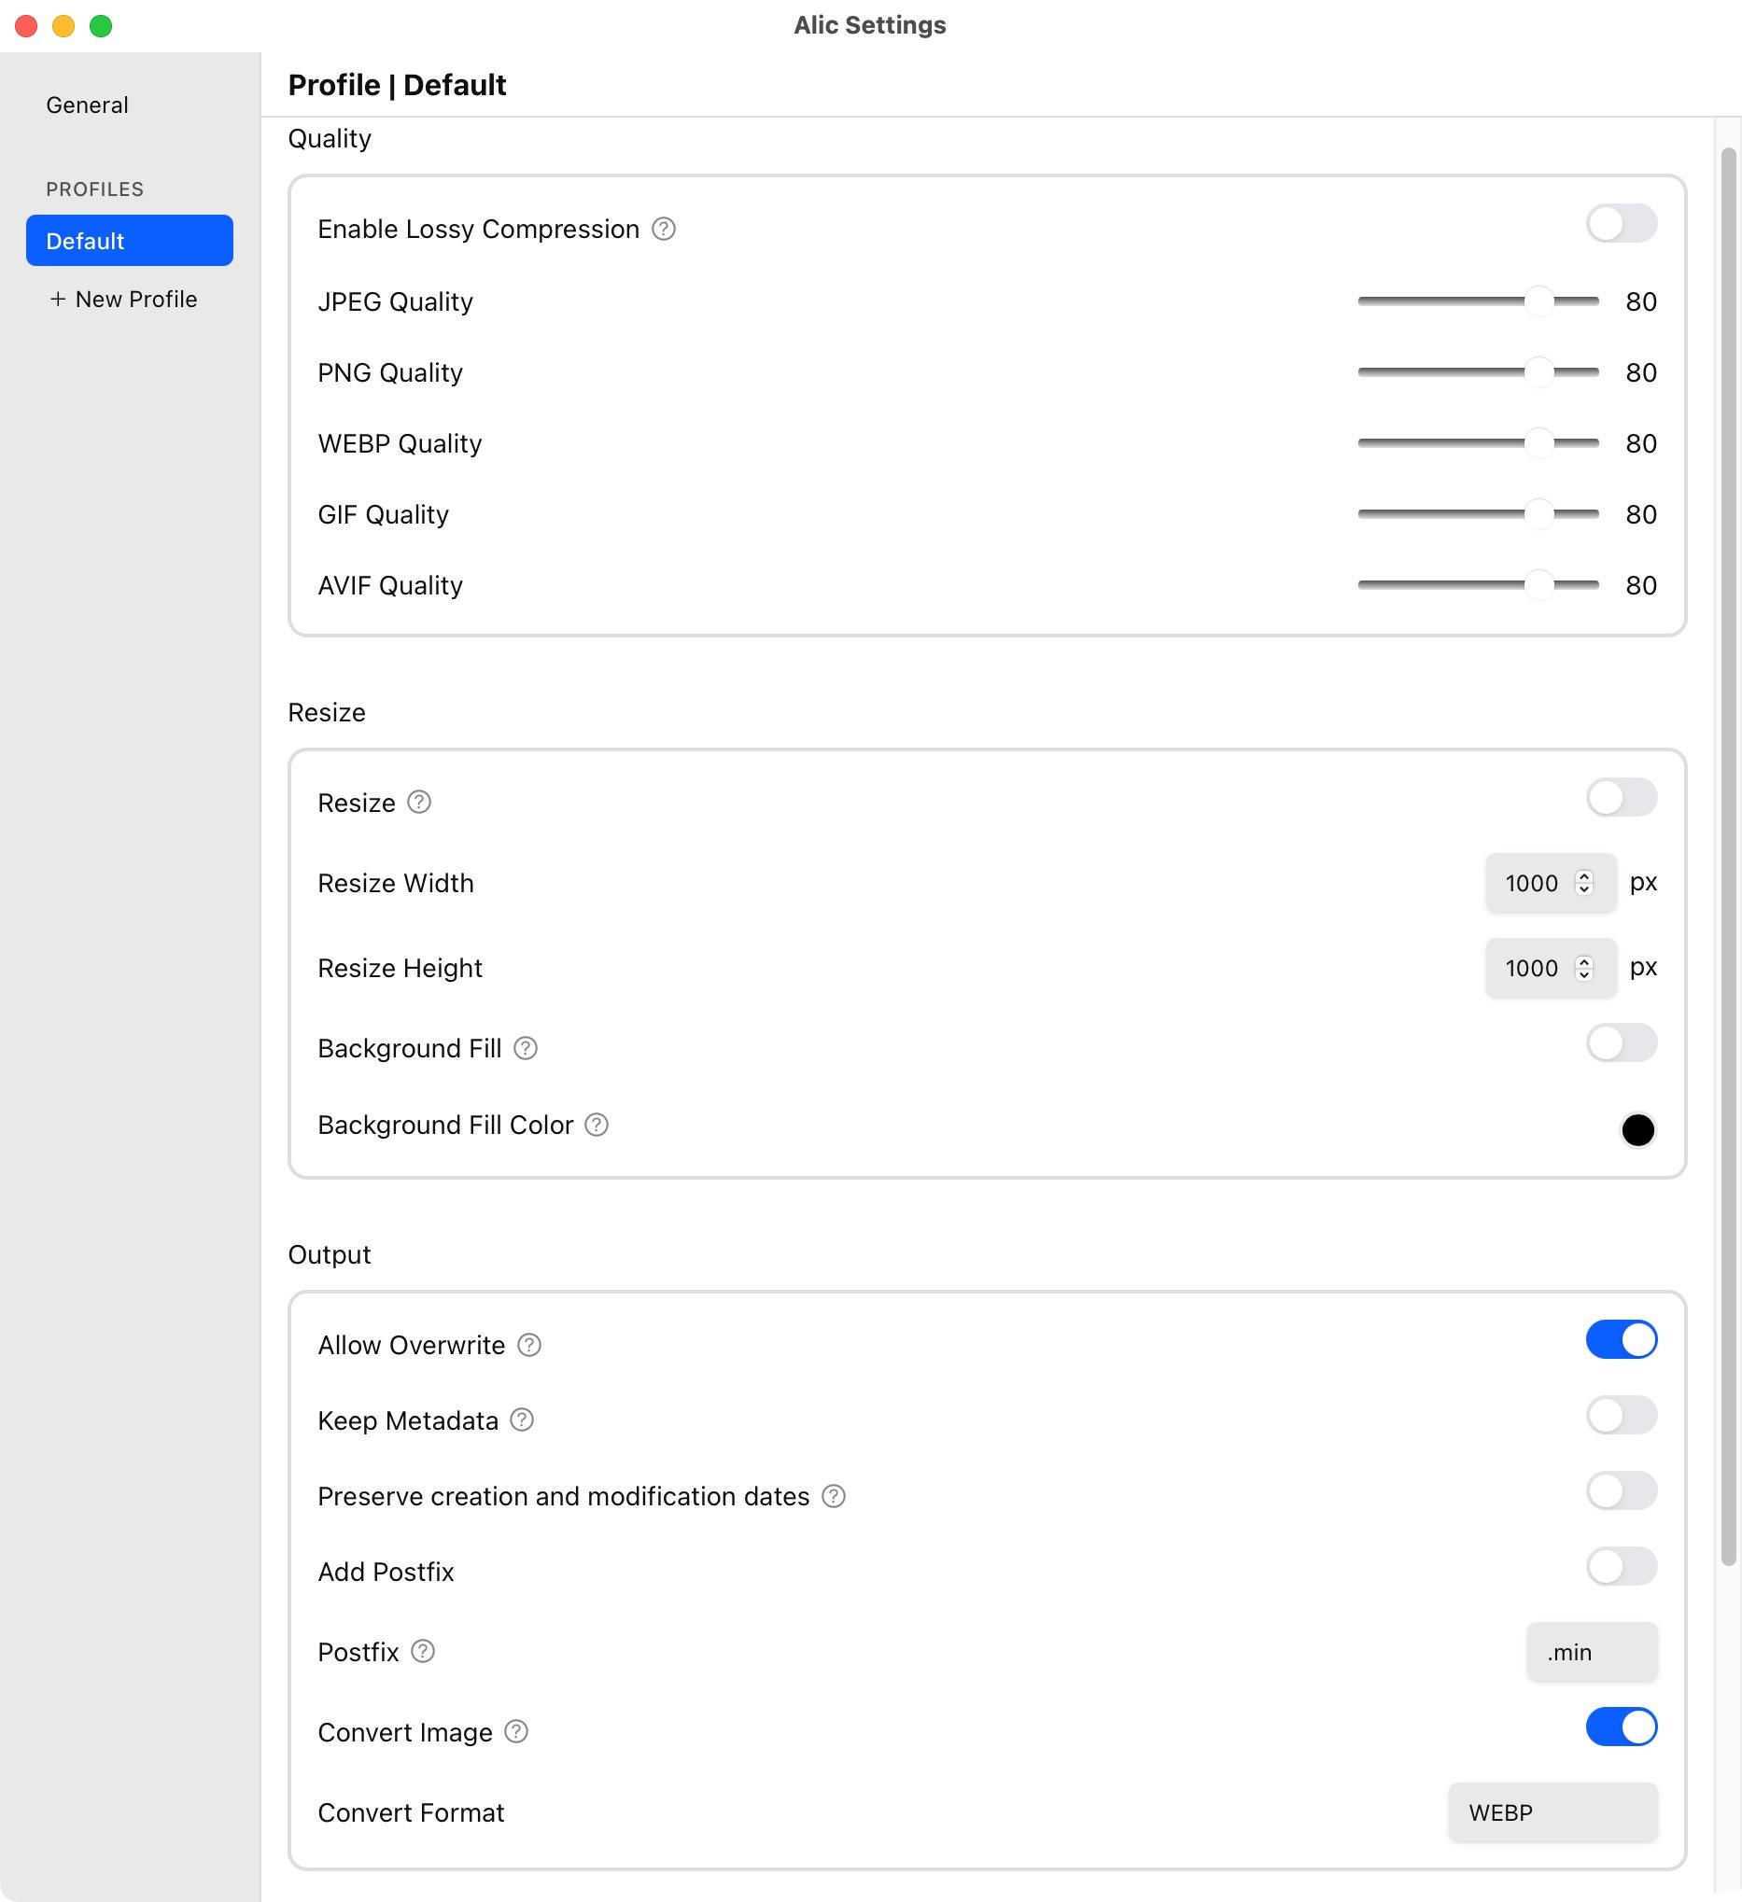Open the Convert Format WEBP dropdown
Image resolution: width=1742 pixels, height=1902 pixels.
coord(1553,1813)
